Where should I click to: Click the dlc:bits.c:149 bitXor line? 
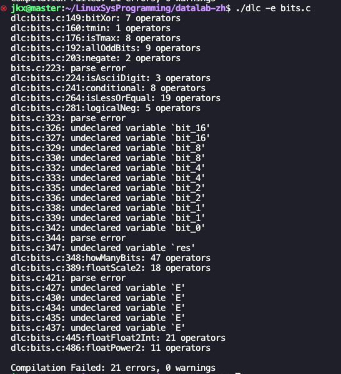(x=96, y=18)
